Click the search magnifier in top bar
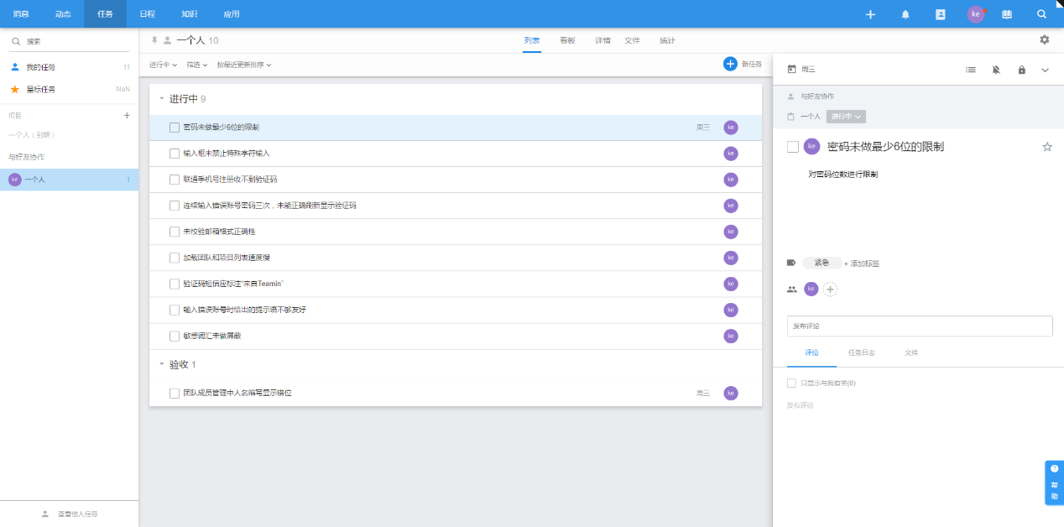 1041,14
